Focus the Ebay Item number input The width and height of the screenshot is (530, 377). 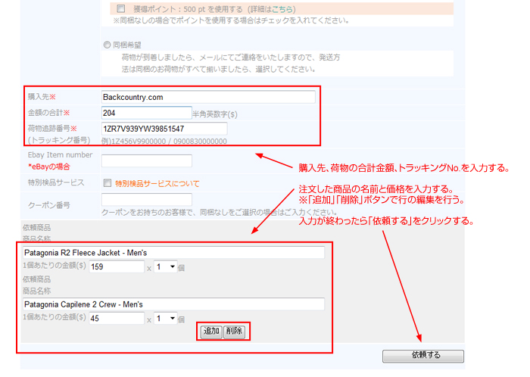[146, 160]
